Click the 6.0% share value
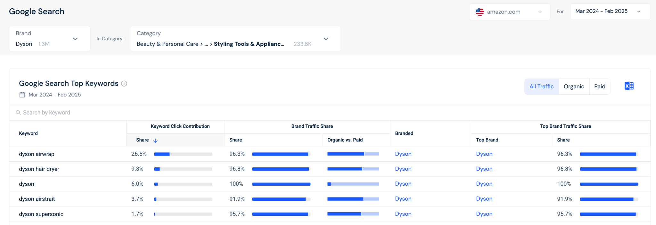Screen dimensions: 656x225 pyautogui.click(x=137, y=184)
